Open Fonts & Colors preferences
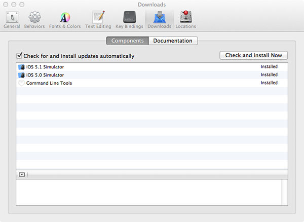 click(x=65, y=20)
